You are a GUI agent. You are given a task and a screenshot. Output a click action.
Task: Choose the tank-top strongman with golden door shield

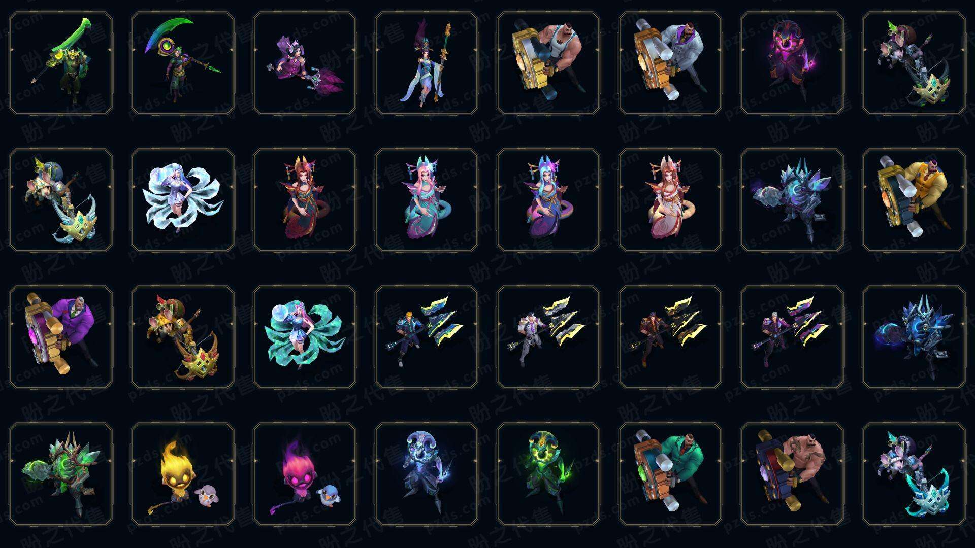[x=548, y=63]
